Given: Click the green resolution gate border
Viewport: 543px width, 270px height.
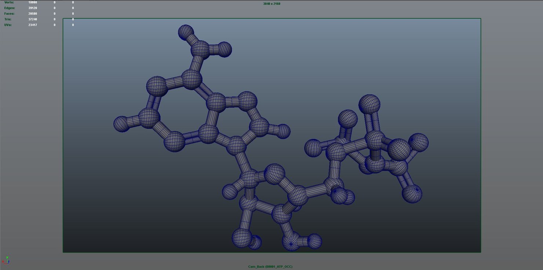Looking at the screenshot, I should 271,18.
